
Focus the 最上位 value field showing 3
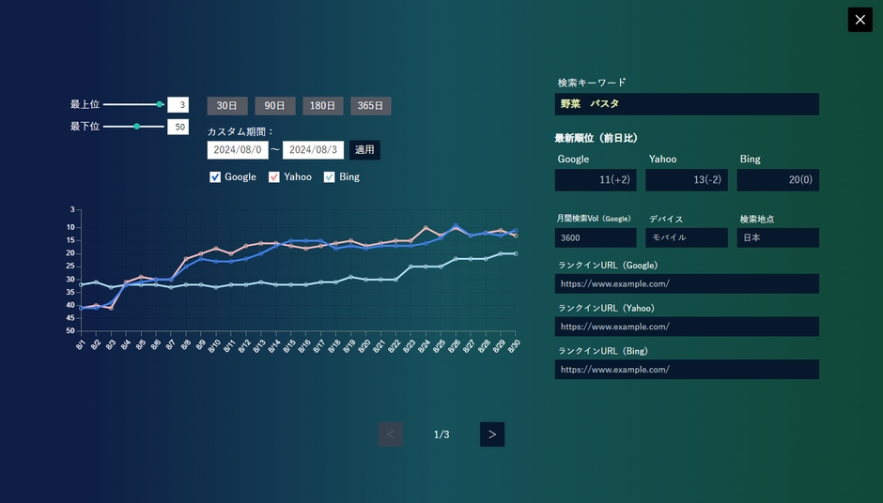[178, 105]
